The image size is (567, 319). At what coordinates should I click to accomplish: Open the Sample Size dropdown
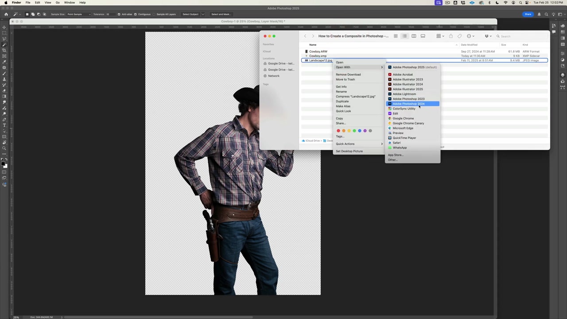pyautogui.click(x=78, y=14)
